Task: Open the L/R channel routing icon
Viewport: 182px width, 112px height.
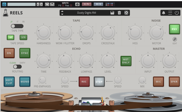Action: (110, 4)
